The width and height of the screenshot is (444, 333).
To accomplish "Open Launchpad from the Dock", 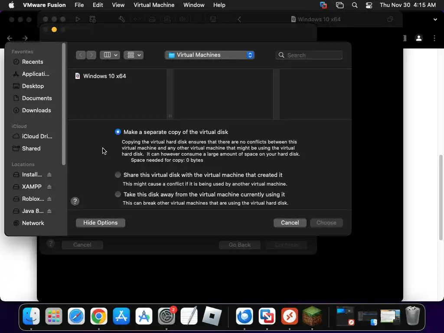I will (x=54, y=316).
